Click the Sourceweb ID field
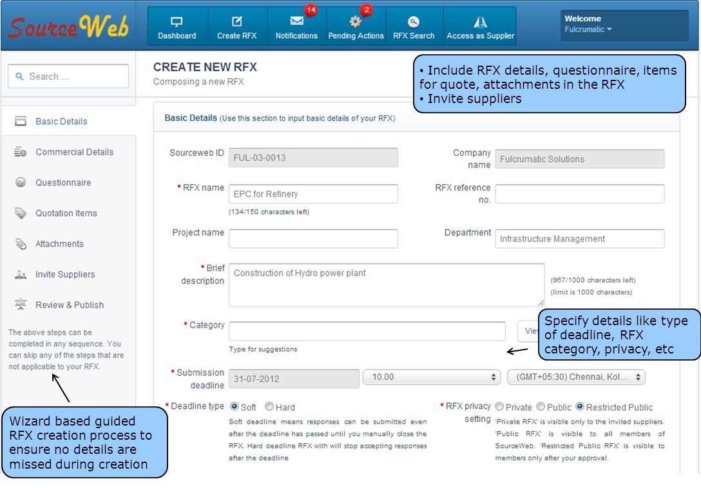 tap(313, 158)
